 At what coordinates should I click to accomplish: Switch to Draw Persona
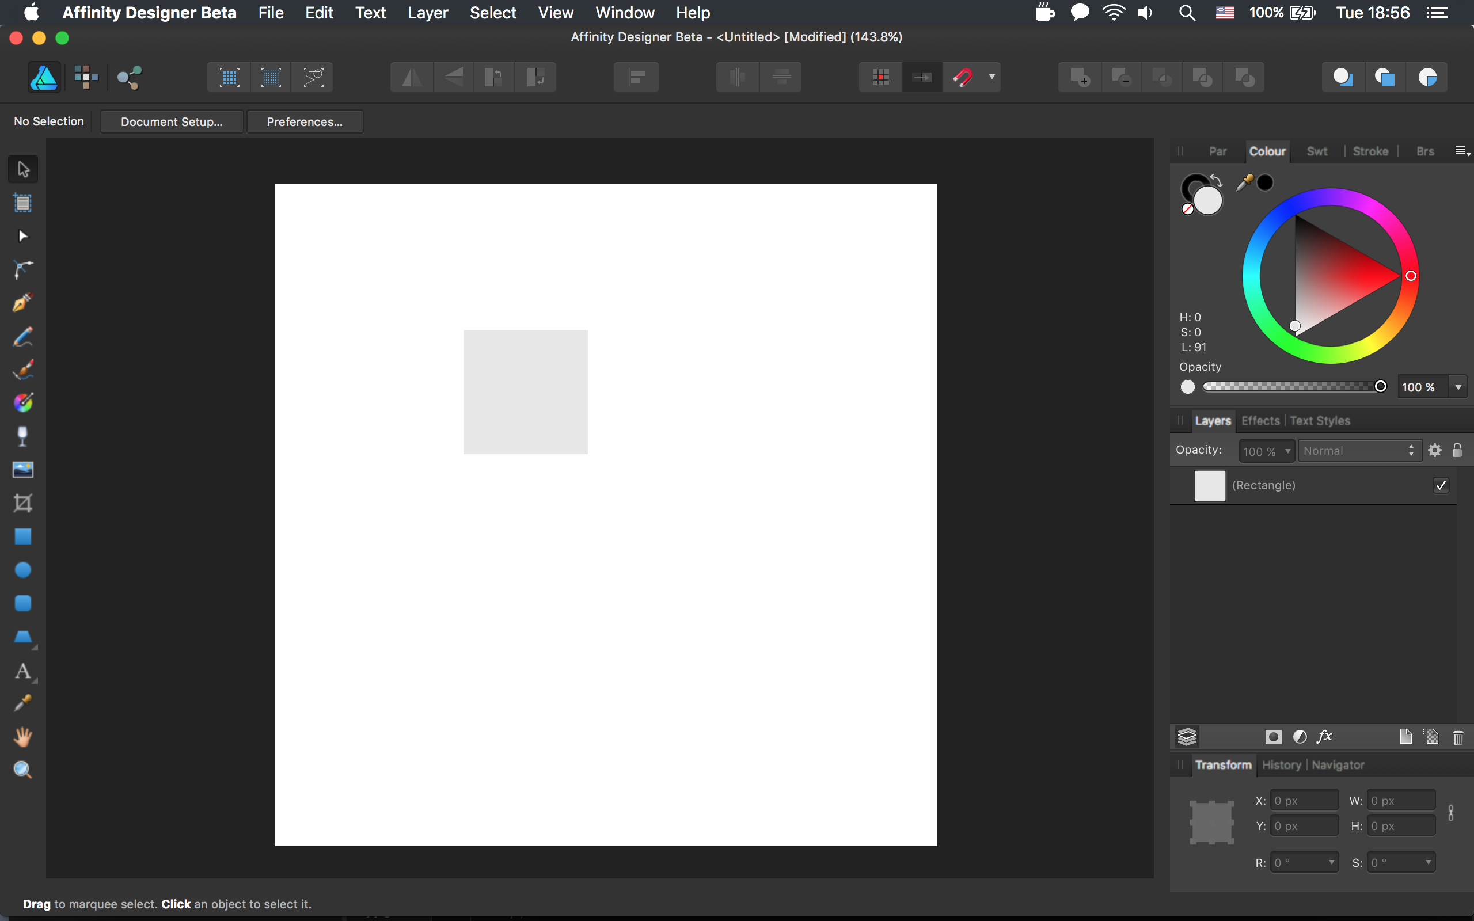(44, 77)
